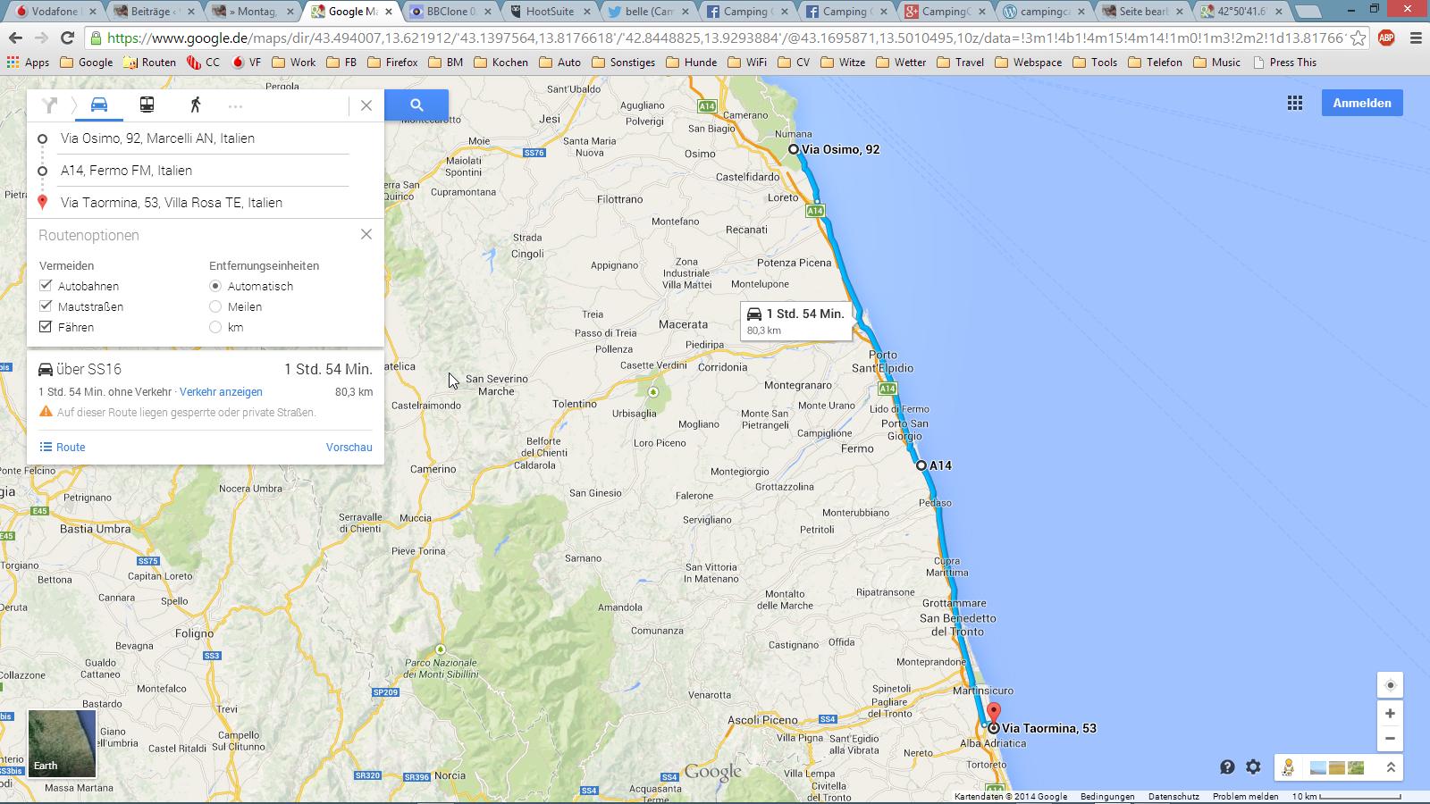The width and height of the screenshot is (1430, 804).
Task: Zoom in on the map
Action: point(1390,714)
